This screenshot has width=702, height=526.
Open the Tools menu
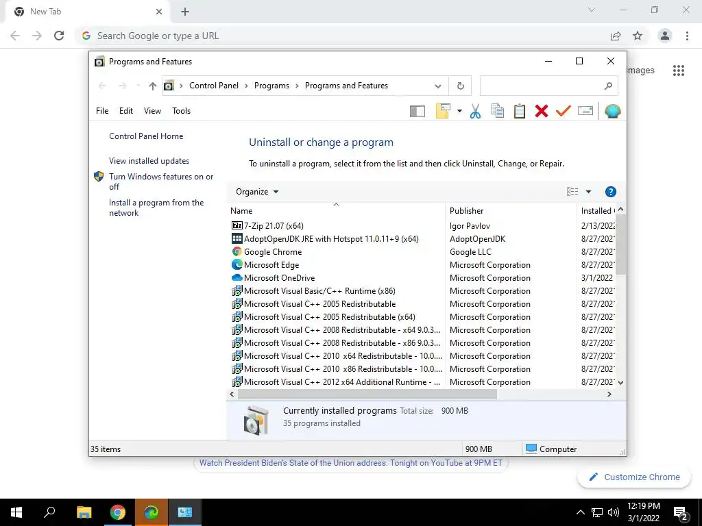[181, 111]
